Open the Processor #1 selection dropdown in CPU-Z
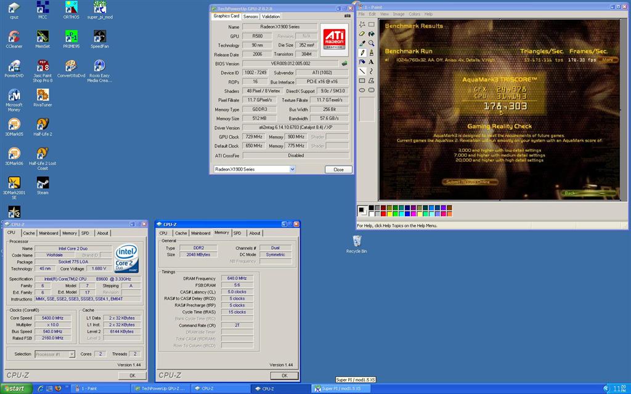The width and height of the screenshot is (631, 394). 71,354
